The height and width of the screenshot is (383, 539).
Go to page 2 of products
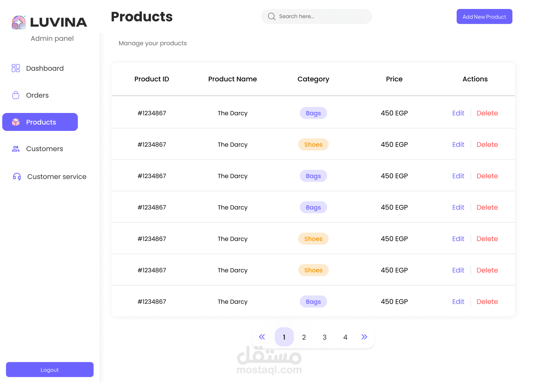pyautogui.click(x=304, y=337)
